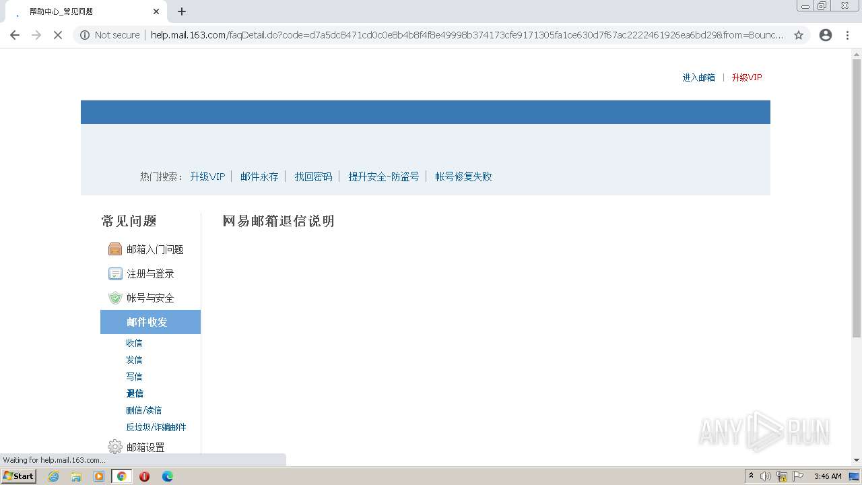Open the 退信 sub-item
This screenshot has width=862, height=485.
[x=135, y=393]
